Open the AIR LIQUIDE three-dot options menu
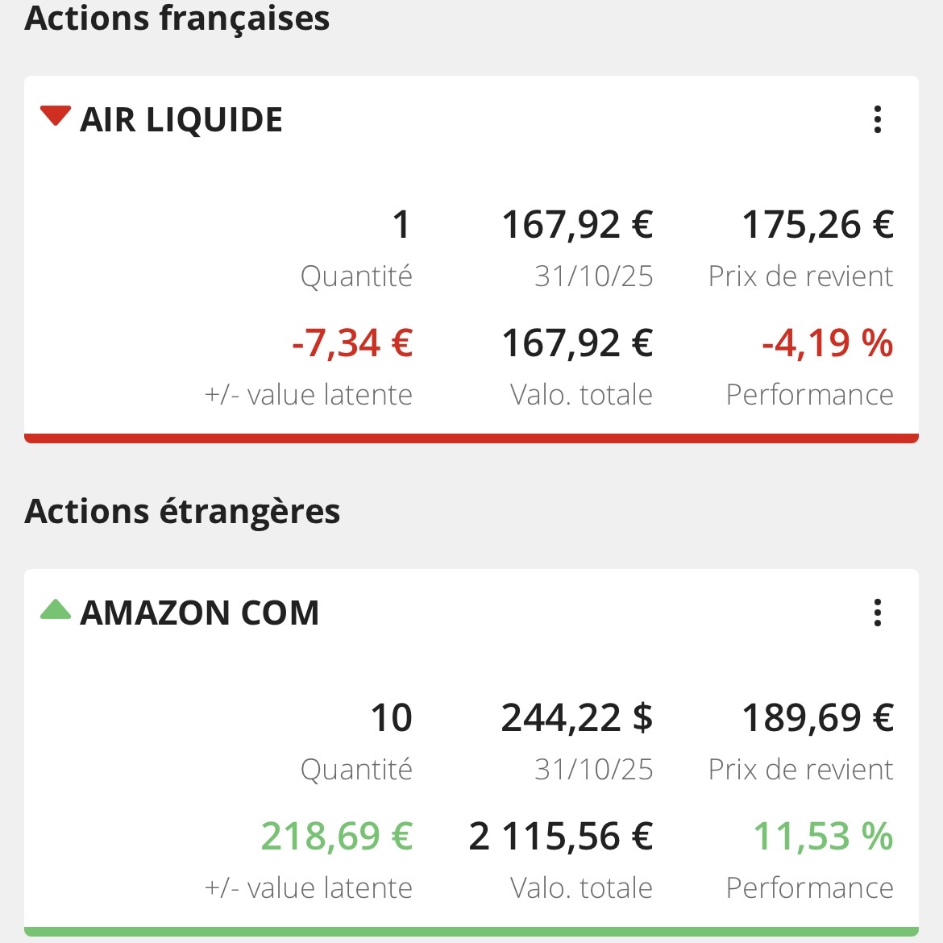Image resolution: width=943 pixels, height=943 pixels. pyautogui.click(x=877, y=120)
